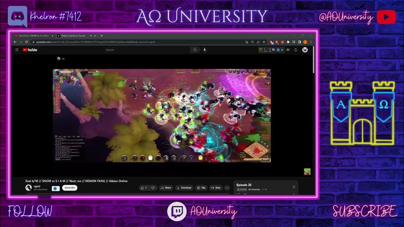Screen dimensions: 404x227
Task: Dislike the video with thumbs down
Action: pos(153,188)
